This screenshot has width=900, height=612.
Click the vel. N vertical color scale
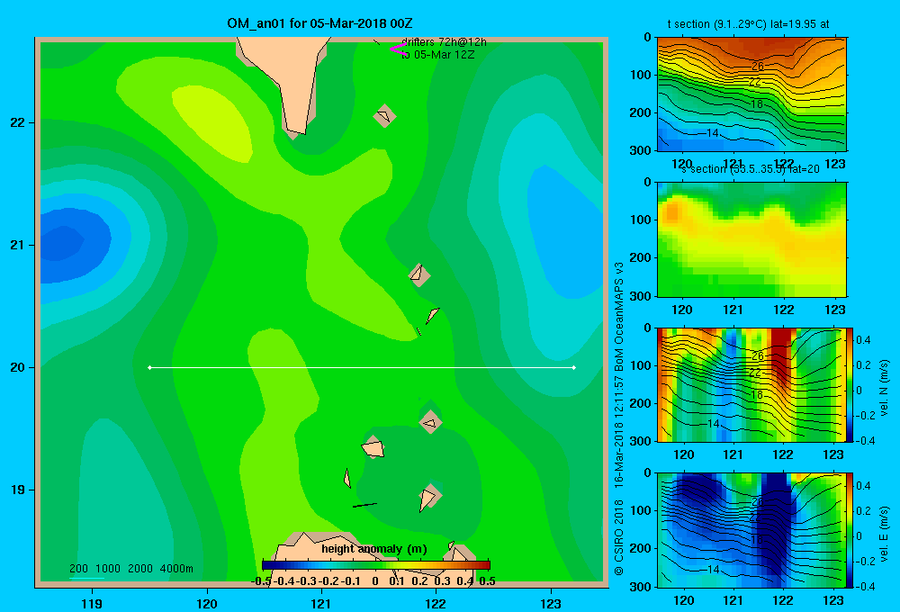[x=850, y=384]
